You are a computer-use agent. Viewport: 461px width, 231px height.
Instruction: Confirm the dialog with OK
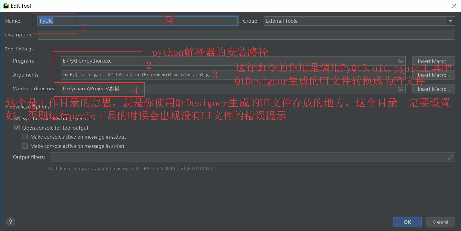click(x=407, y=222)
